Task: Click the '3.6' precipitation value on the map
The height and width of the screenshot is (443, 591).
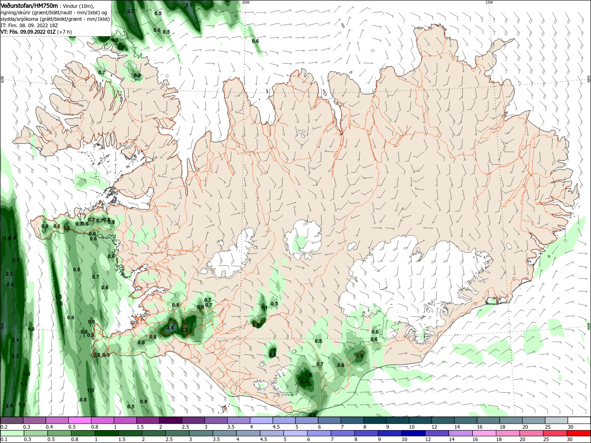Action: [170, 328]
